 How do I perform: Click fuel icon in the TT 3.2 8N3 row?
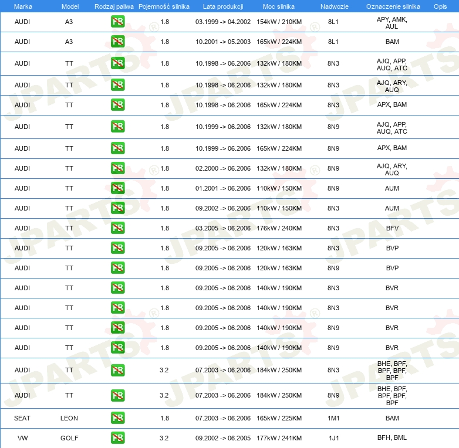click(117, 370)
